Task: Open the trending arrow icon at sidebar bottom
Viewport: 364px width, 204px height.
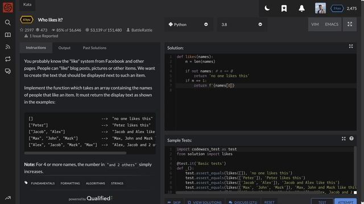Action: (7, 198)
